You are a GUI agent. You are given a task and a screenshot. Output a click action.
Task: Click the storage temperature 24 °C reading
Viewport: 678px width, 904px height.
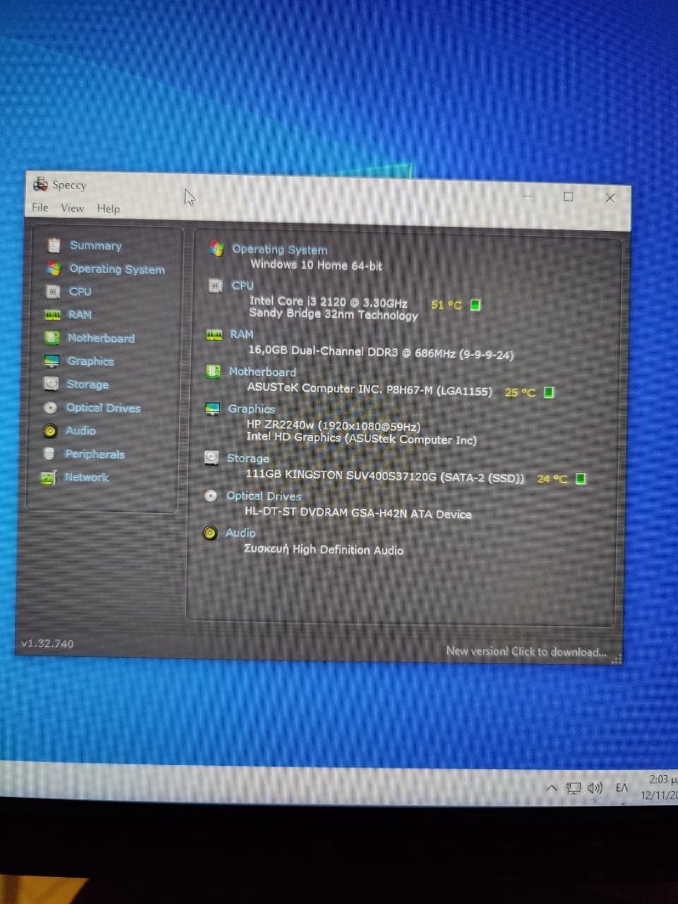coord(552,479)
